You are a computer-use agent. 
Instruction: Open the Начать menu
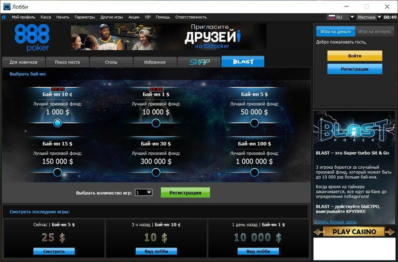click(63, 17)
